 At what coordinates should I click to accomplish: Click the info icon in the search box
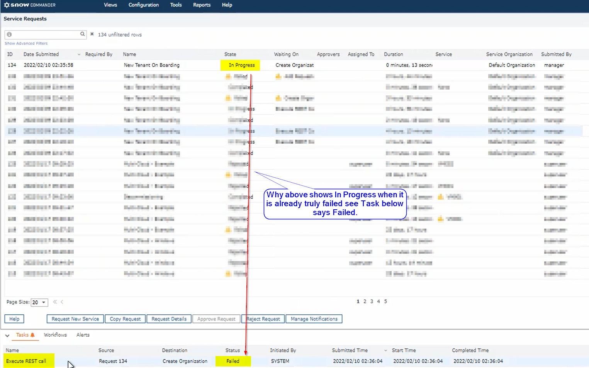pyautogui.click(x=9, y=34)
